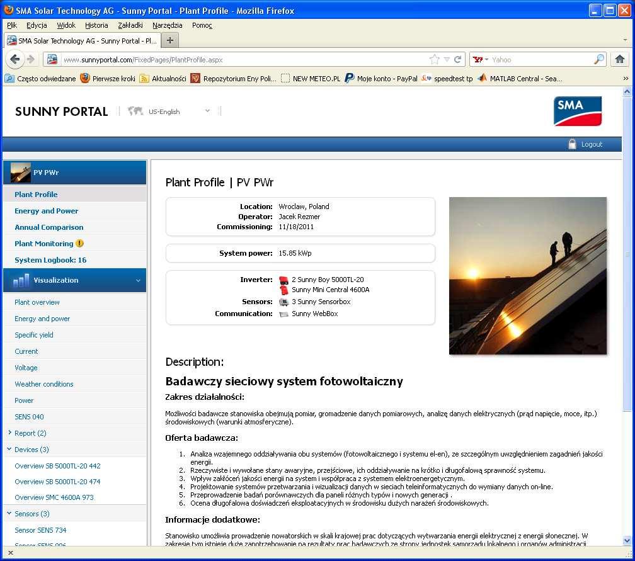Collapse the Devices (3) tree node
This screenshot has height=561, width=635.
click(9, 449)
